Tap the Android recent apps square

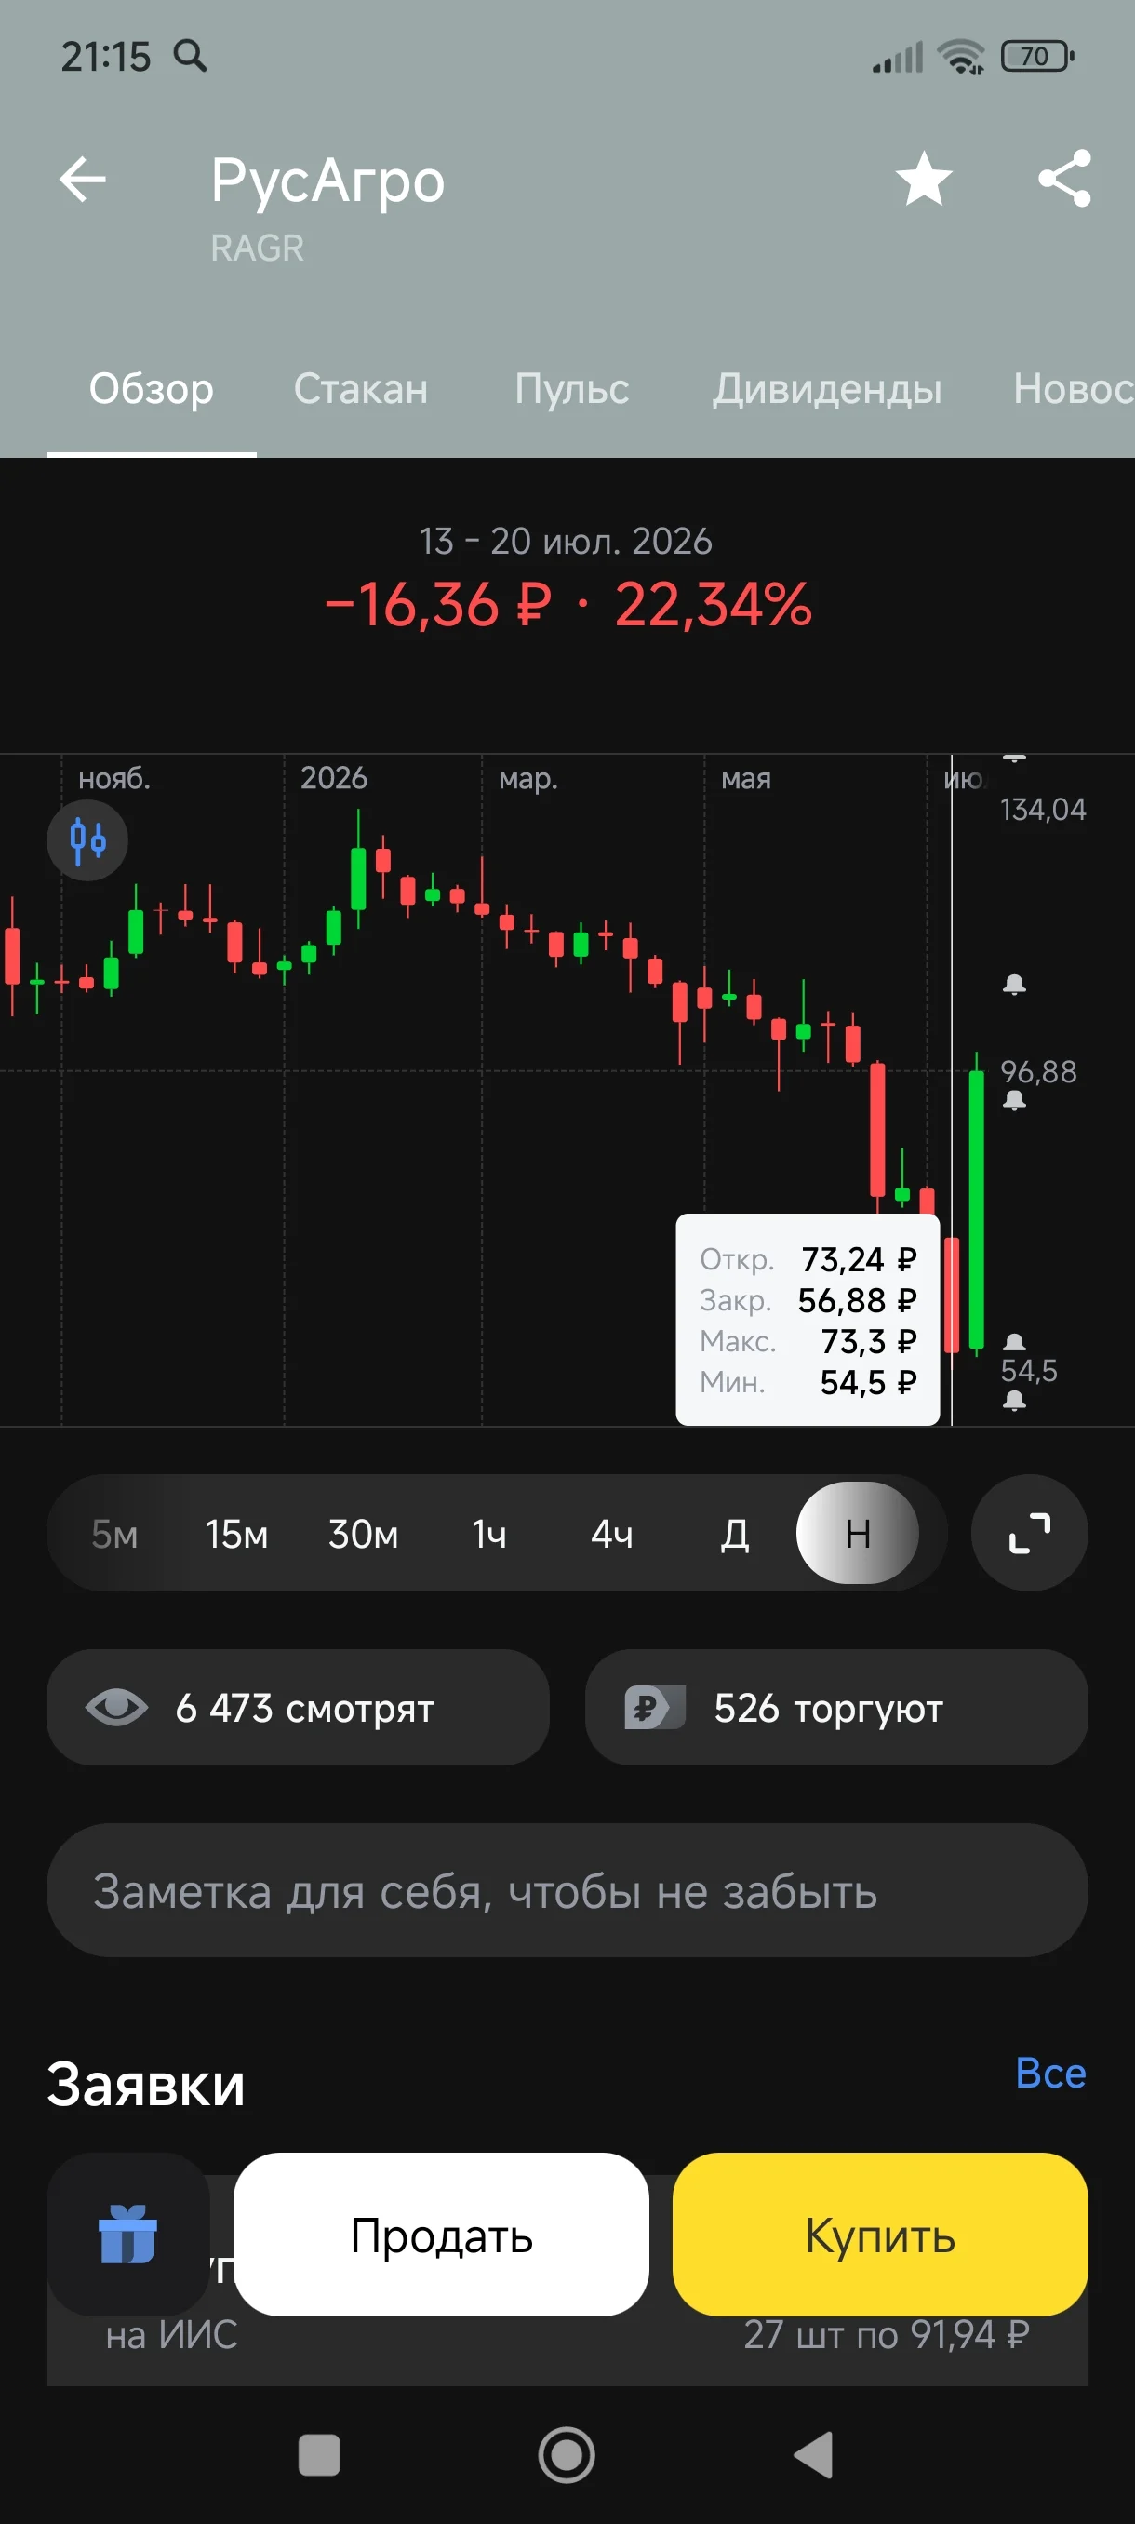tap(319, 2454)
